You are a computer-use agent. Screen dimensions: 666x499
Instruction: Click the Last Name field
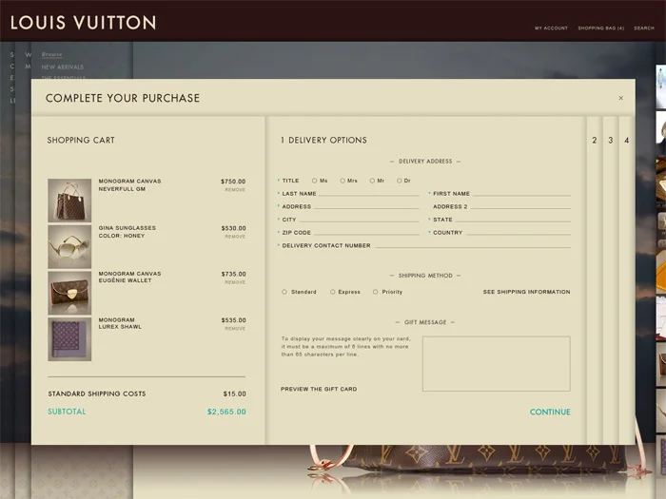click(x=369, y=193)
